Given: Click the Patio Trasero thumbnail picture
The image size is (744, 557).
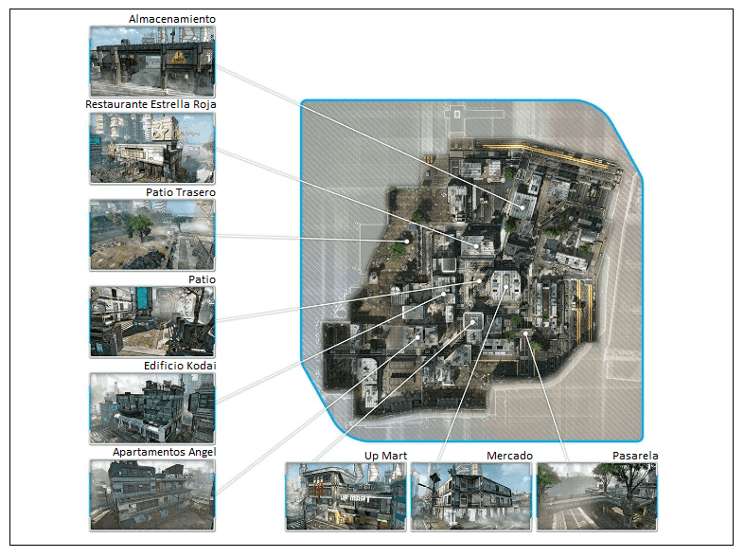Looking at the screenshot, I should (x=152, y=235).
